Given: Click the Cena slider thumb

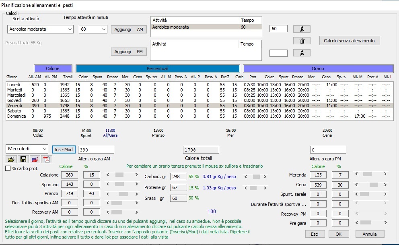Looking at the screenshot, I should [x=374, y=185].
